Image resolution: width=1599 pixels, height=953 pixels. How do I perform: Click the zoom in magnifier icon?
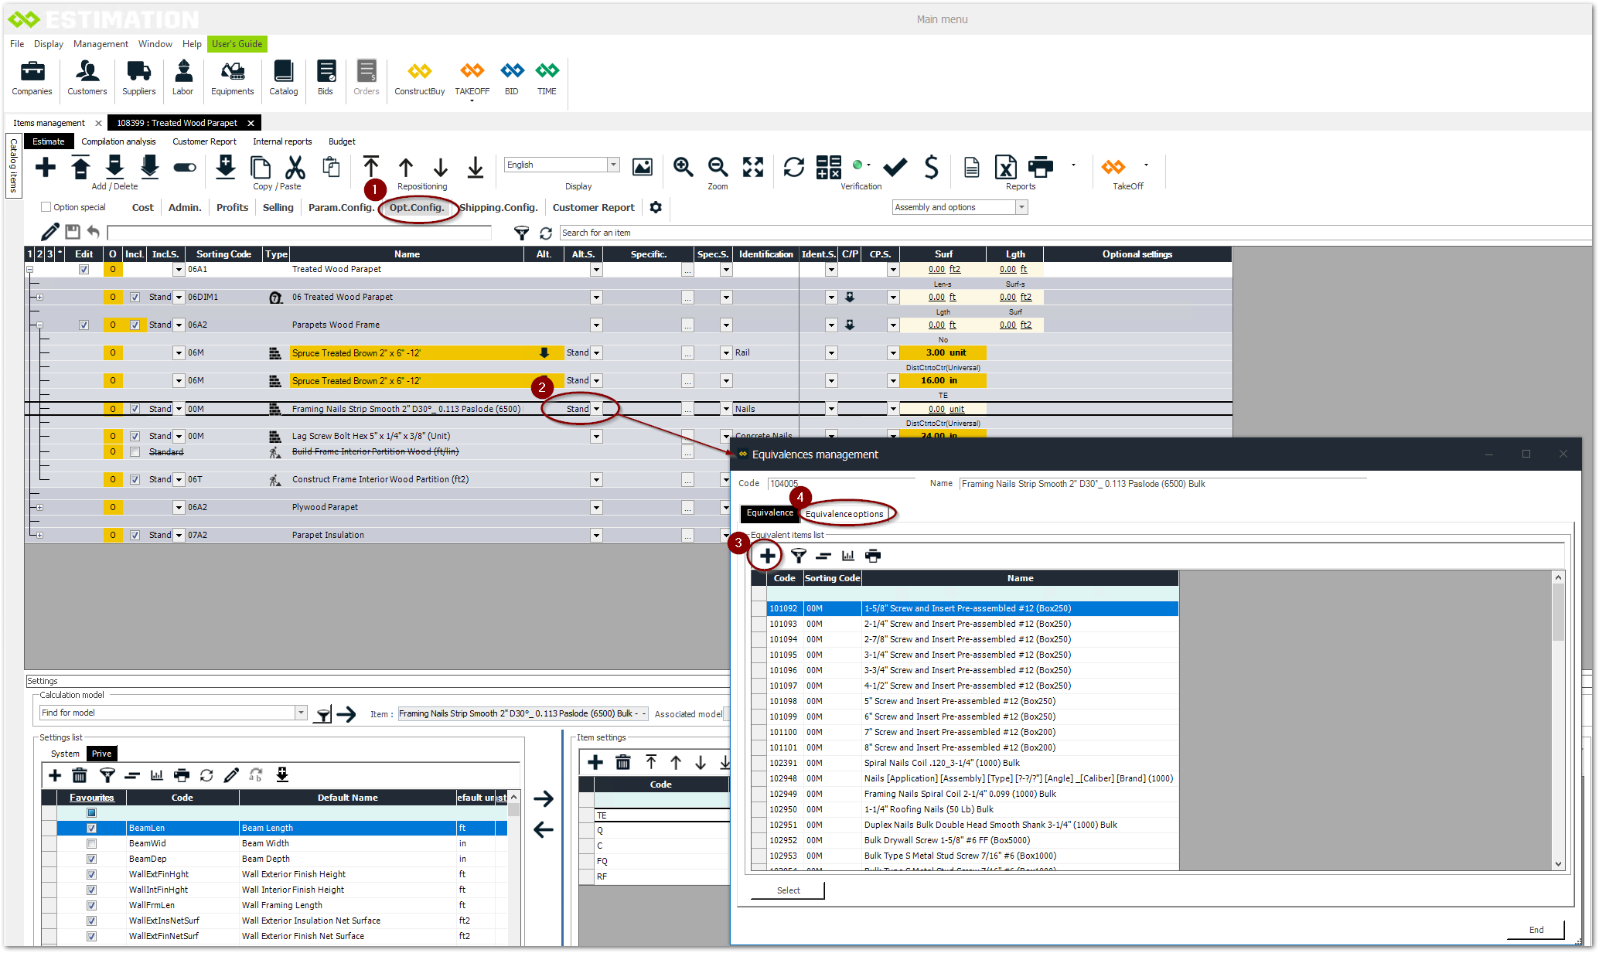pyautogui.click(x=683, y=167)
